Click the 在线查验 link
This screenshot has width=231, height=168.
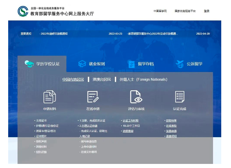(x=171, y=126)
